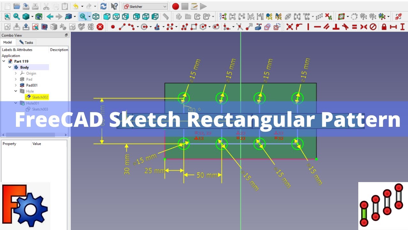The width and height of the screenshot is (408, 230).
Task: Open the draw style dropdown arrow
Action: pos(32,16)
